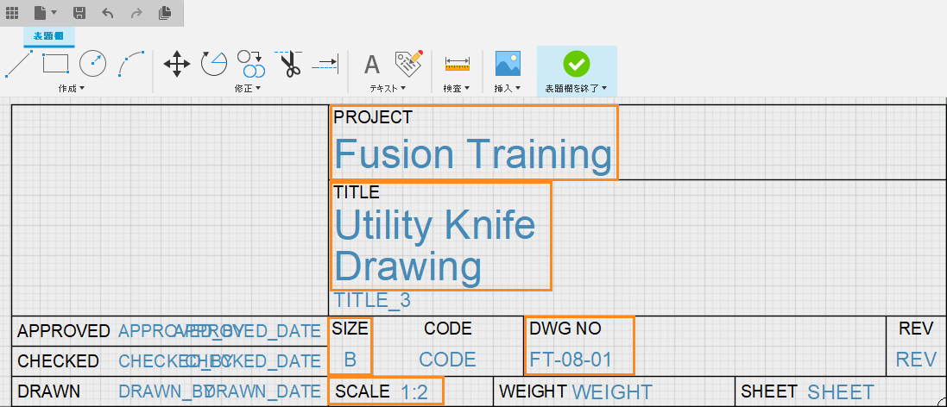Expand the テキスト dropdown
Image resolution: width=947 pixels, height=407 pixels.
click(x=387, y=89)
